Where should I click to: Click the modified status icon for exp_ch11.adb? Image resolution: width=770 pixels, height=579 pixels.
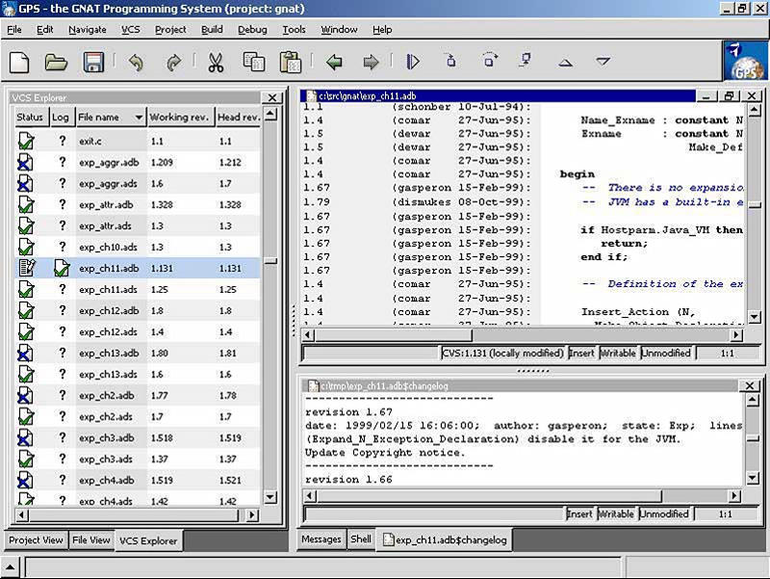point(27,268)
